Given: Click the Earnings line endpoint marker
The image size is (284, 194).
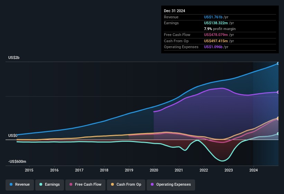Looking at the screenshot, I should tap(278, 134).
